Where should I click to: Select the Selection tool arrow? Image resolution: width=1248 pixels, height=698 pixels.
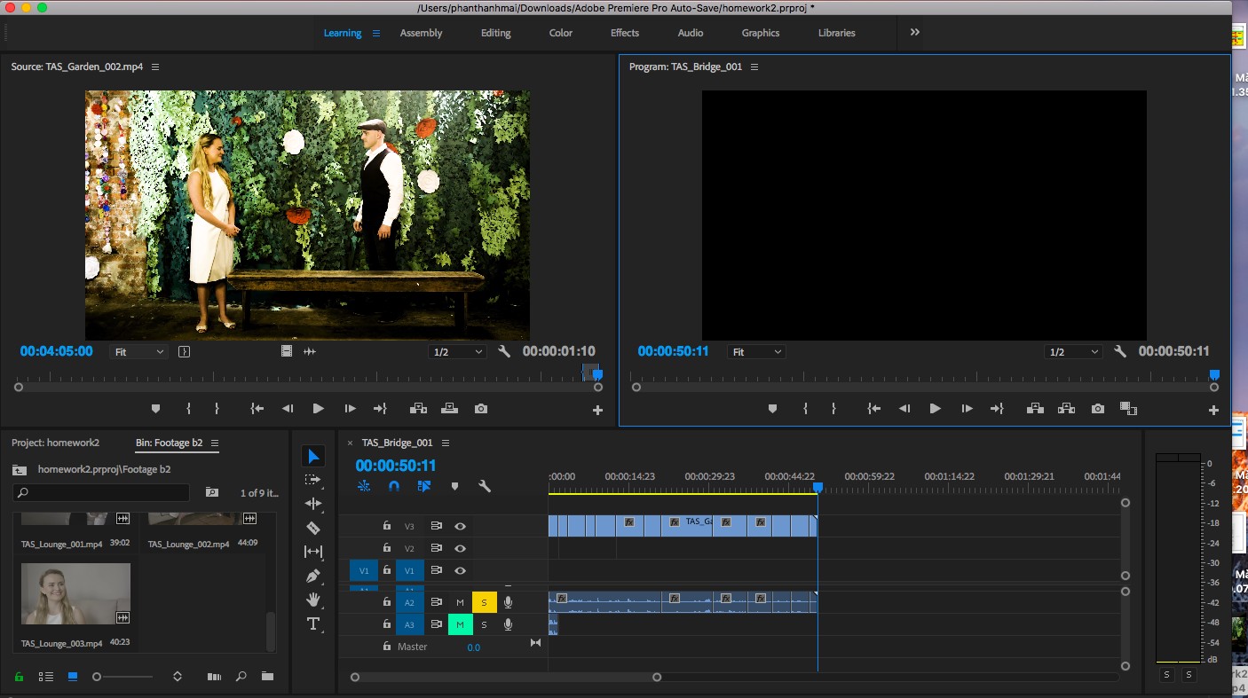313,456
